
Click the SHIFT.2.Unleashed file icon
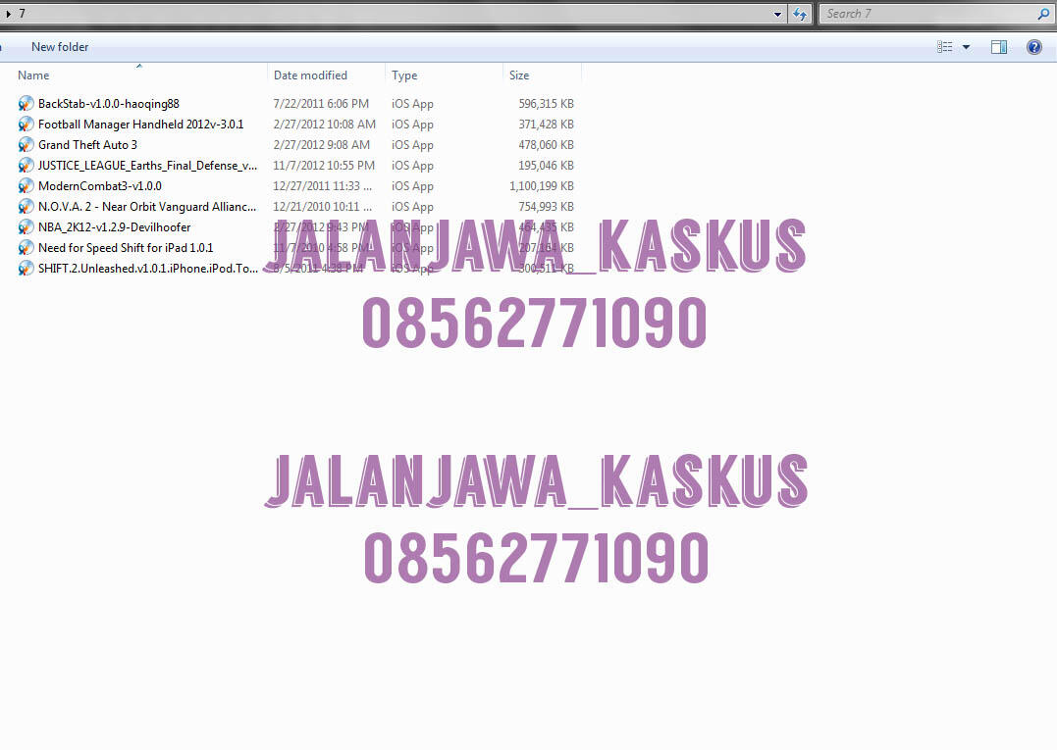coord(26,268)
